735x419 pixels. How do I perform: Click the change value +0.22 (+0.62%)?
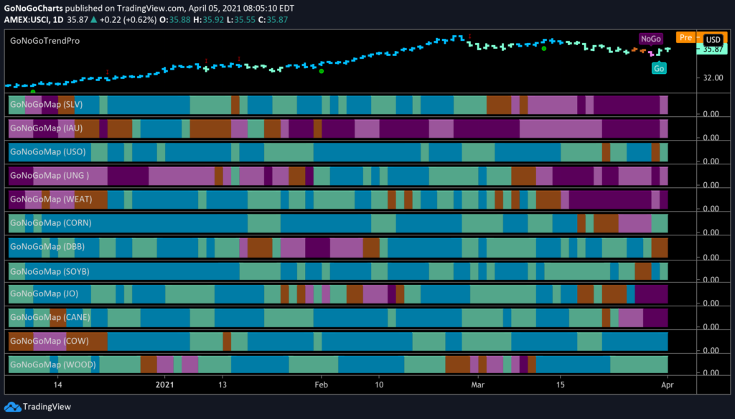[x=128, y=19]
